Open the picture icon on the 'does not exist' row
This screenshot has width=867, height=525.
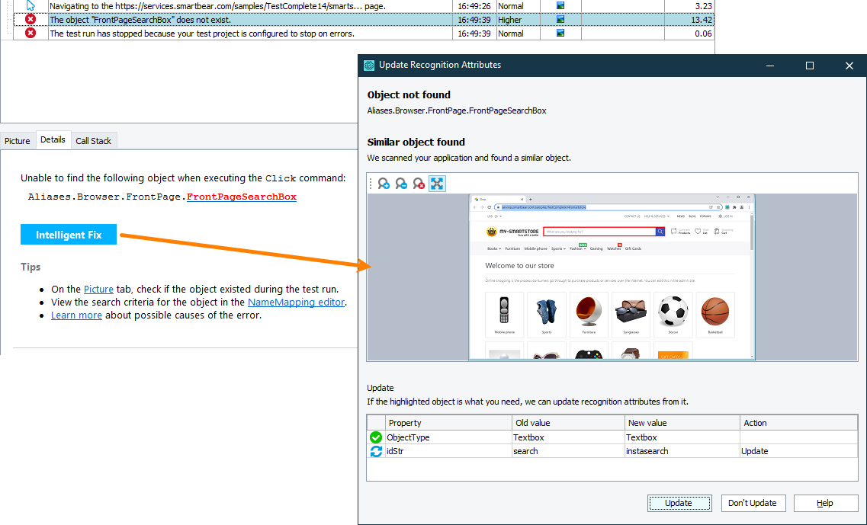[560, 19]
